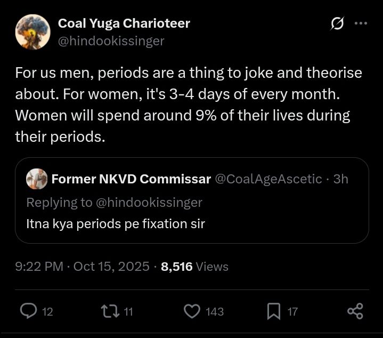Click the 143 likes count
Viewport: 383px width, 338px height.
click(214, 312)
